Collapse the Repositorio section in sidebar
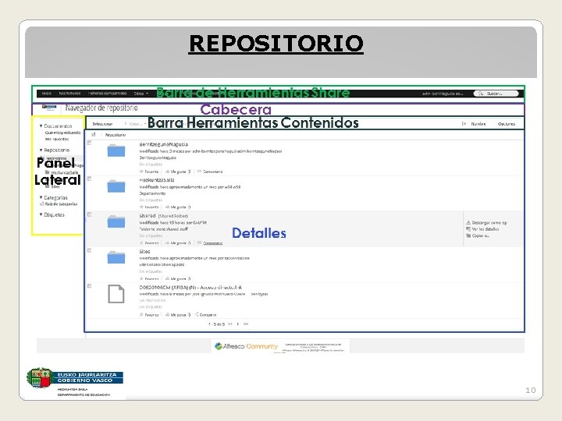This screenshot has width=562, height=421. tap(41, 150)
